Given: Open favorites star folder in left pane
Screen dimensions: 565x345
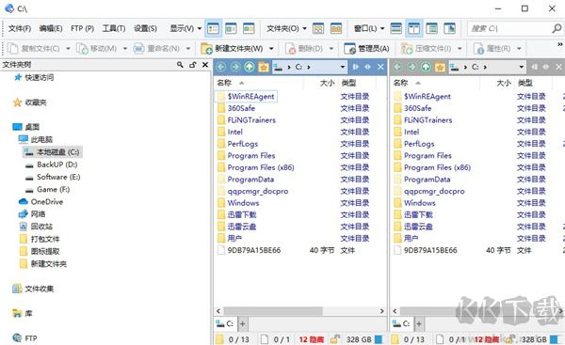Looking at the screenshot, I should coord(264,67).
